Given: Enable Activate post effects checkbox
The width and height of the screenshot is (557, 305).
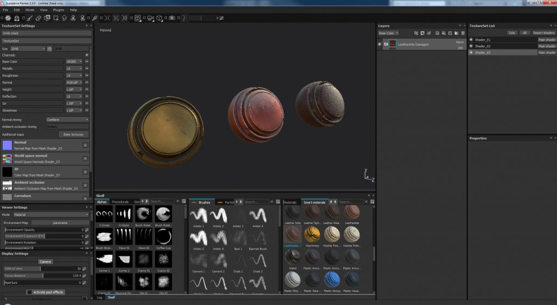Looking at the screenshot, I should (x=29, y=292).
